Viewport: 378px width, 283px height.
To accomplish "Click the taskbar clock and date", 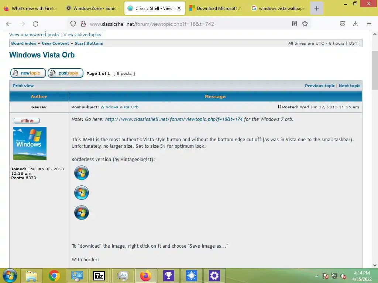I will (362, 276).
